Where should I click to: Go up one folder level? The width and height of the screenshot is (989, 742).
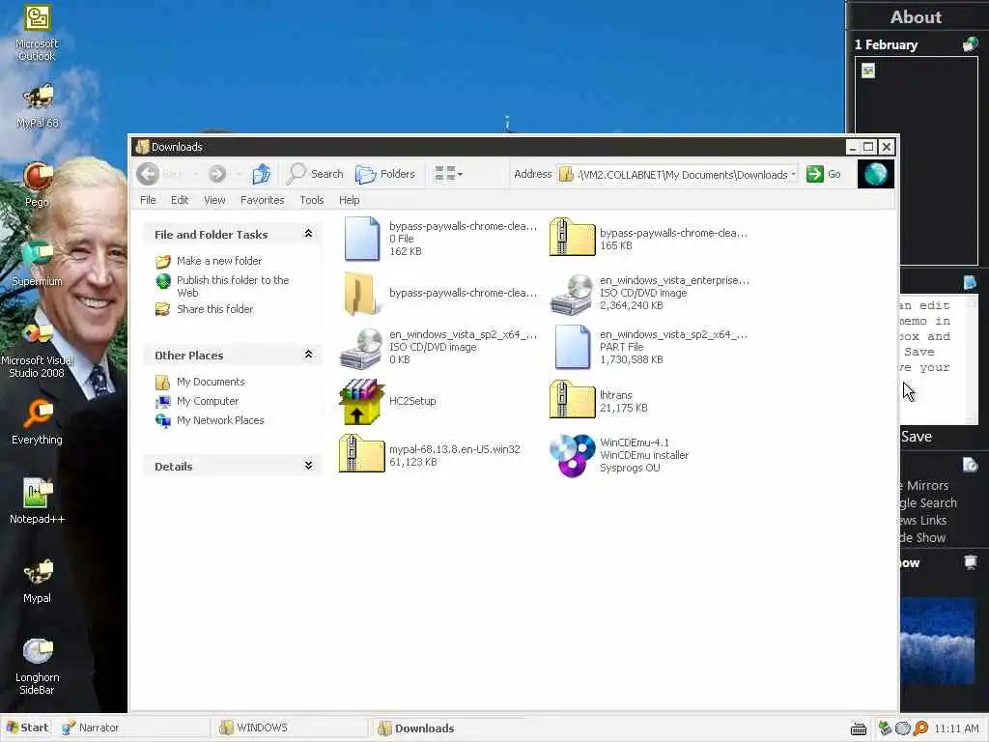coord(261,174)
